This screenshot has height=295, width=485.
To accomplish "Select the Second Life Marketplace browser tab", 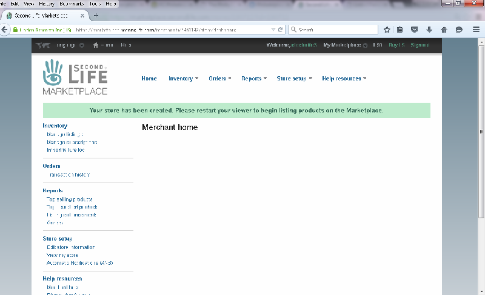I will coord(45,16).
